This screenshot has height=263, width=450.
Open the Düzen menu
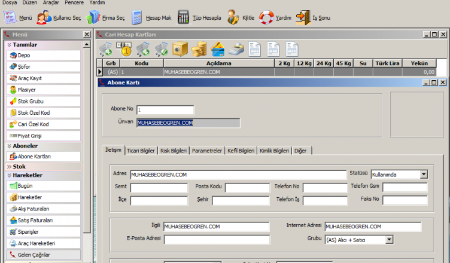30,2
